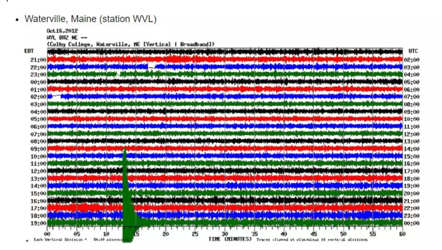Click the EDT time label "23:00"

click(x=38, y=74)
